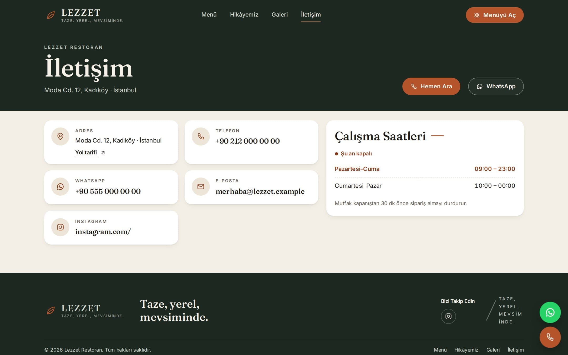Image resolution: width=568 pixels, height=355 pixels.
Task: Click the orange floating phone button
Action: tap(550, 337)
